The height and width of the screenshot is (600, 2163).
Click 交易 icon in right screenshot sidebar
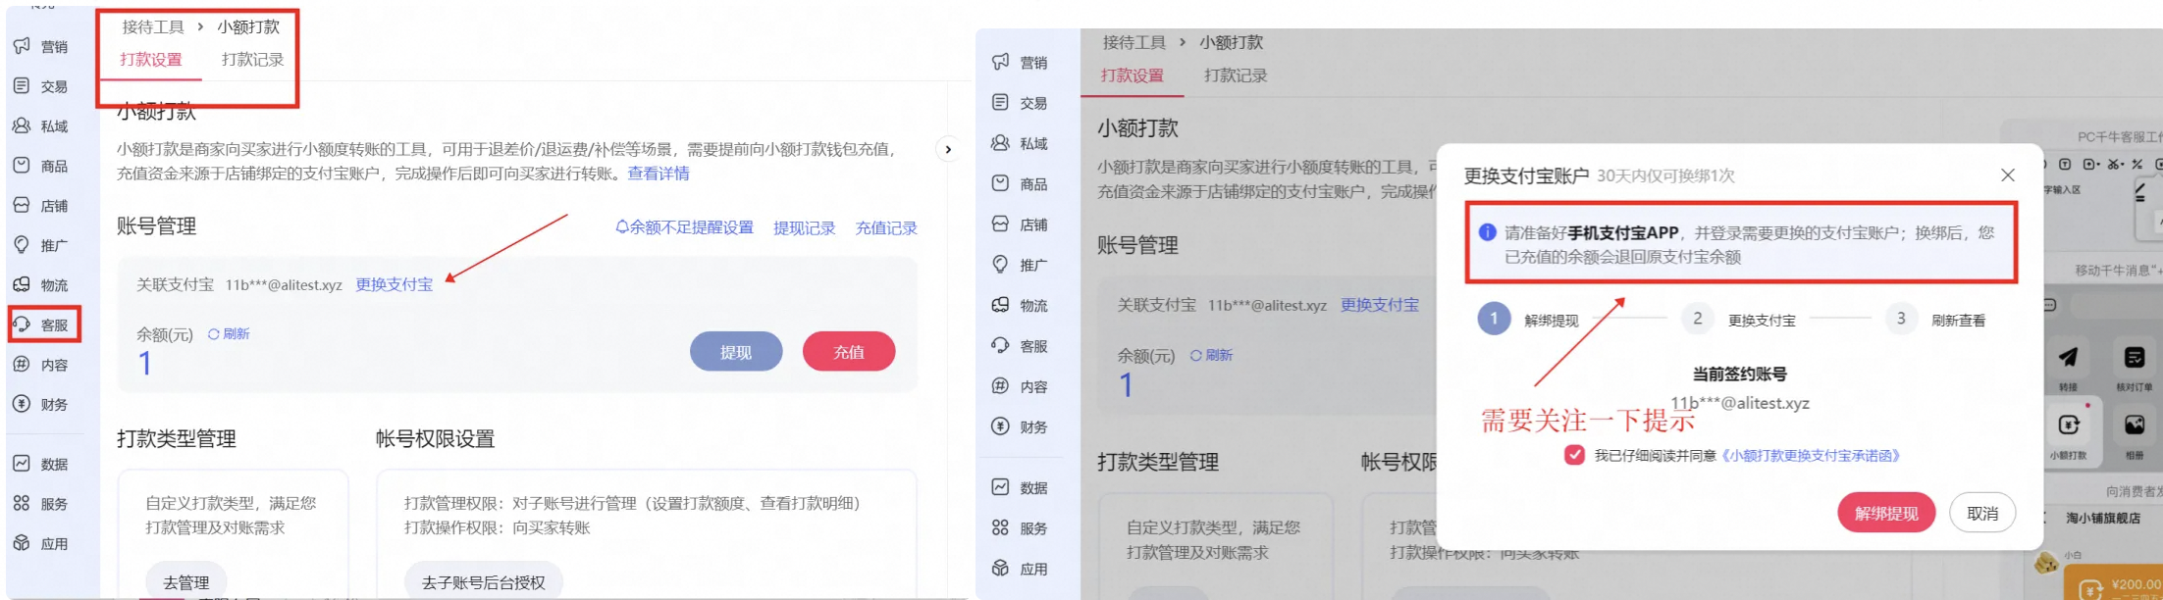pos(1000,103)
